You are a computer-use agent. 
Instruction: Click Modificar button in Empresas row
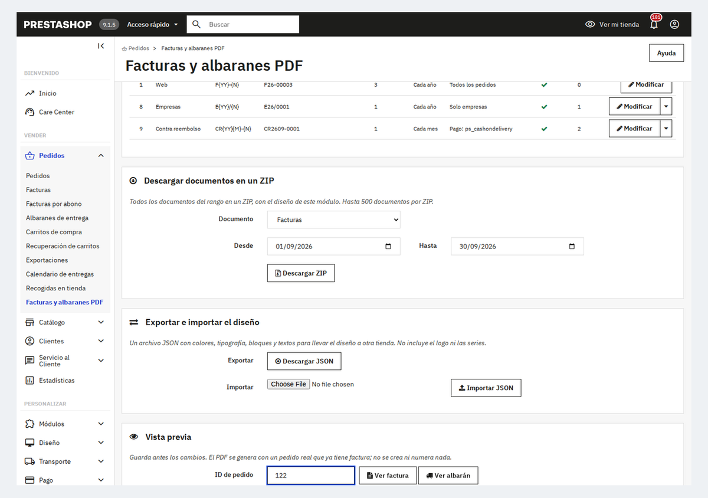634,107
